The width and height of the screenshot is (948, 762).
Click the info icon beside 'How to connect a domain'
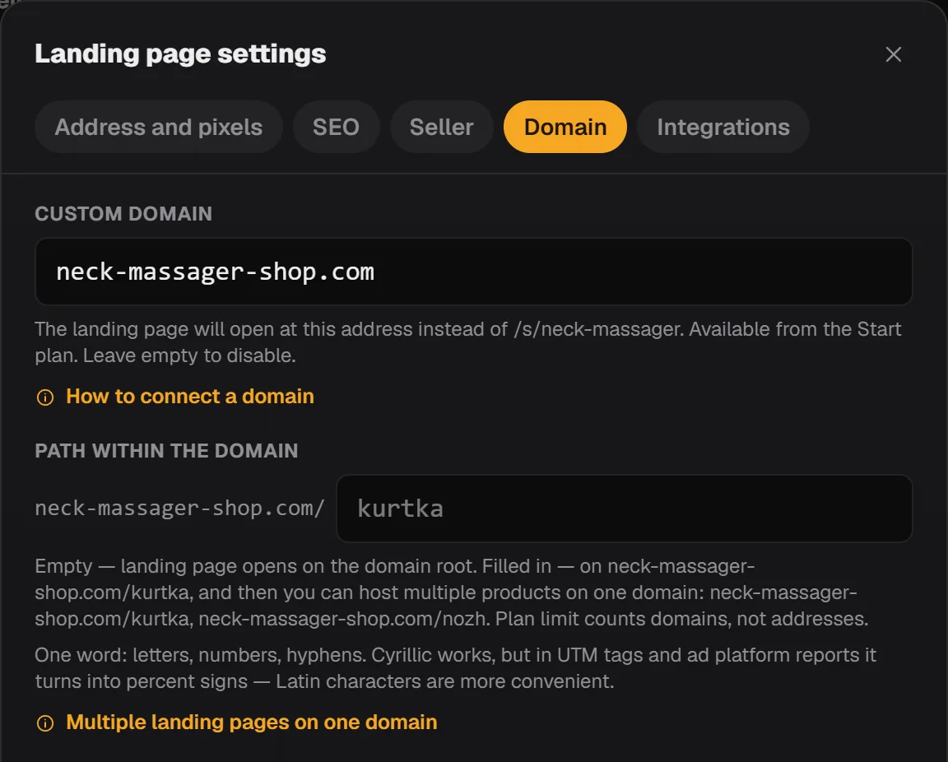45,397
